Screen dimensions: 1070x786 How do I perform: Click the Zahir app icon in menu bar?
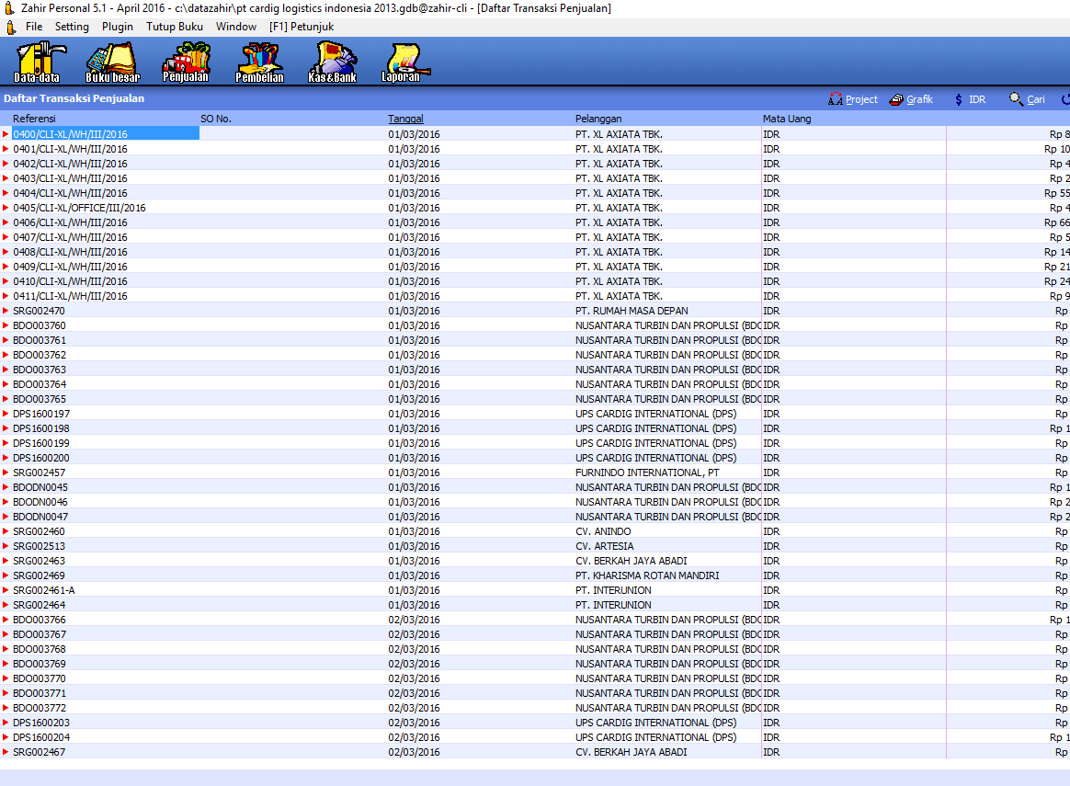[10, 28]
